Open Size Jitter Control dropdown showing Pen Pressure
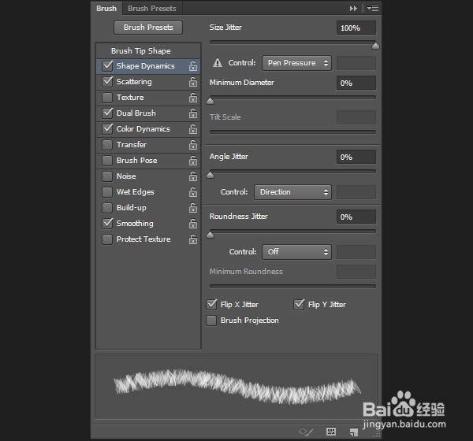Screen dimensions: 473x441 [297, 63]
